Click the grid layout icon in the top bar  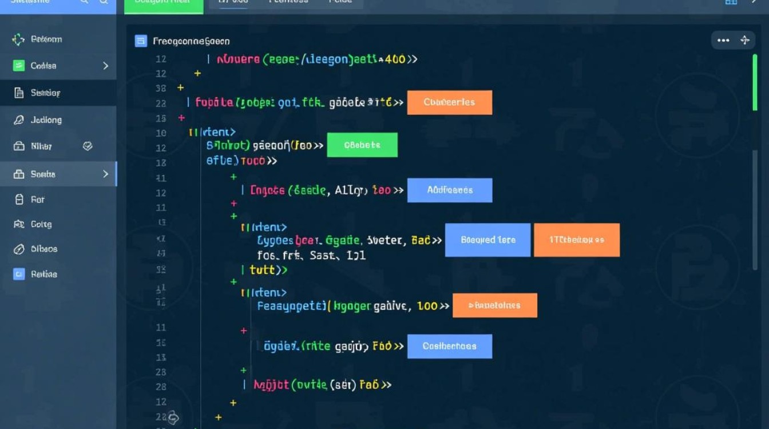tap(731, 3)
